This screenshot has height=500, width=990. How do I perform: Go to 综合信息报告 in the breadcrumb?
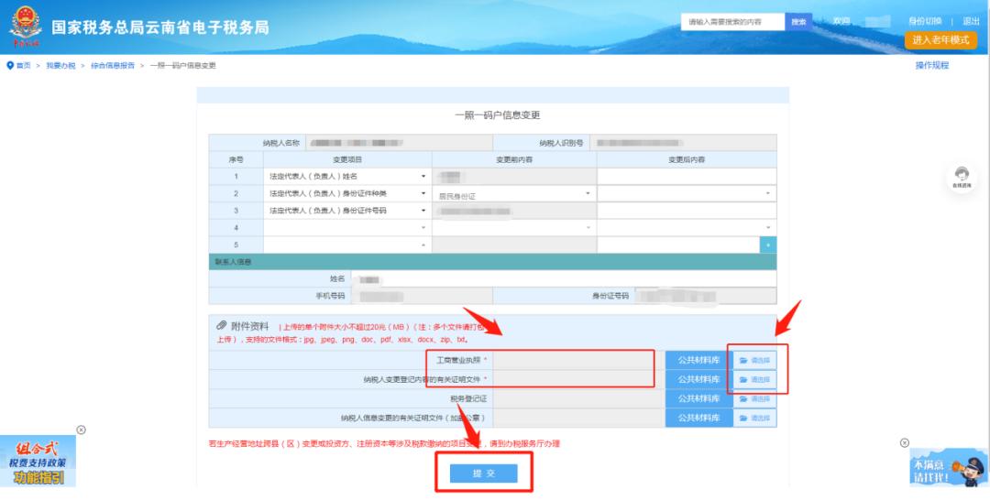click(113, 66)
